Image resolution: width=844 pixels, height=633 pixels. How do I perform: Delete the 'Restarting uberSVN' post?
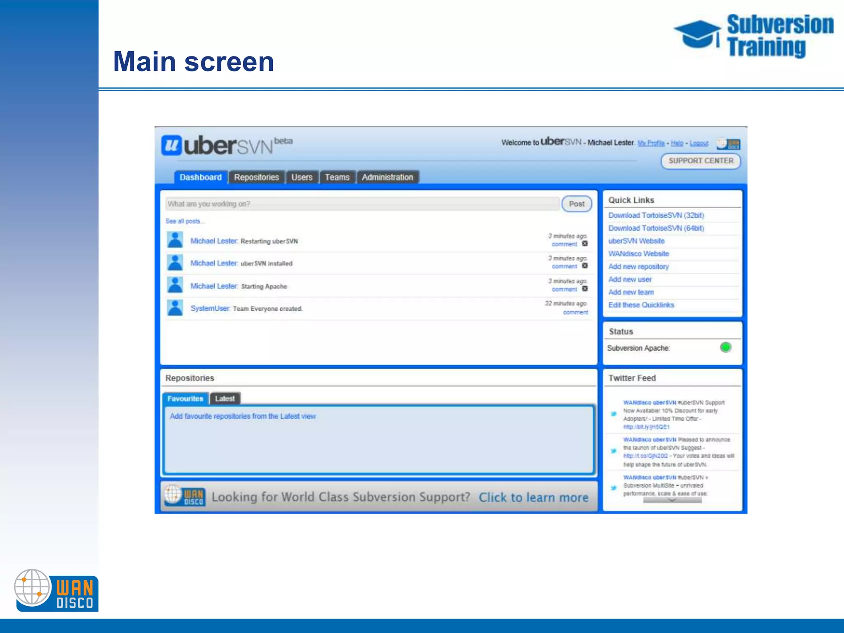(x=585, y=244)
